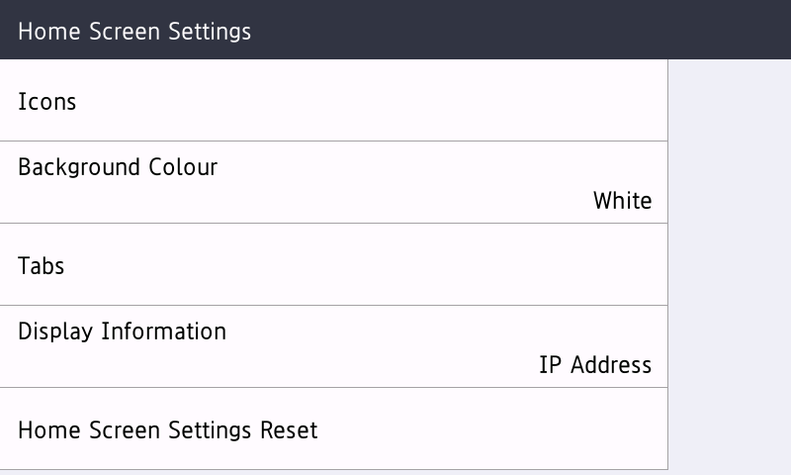
Task: Open the Display Information setting
Action: pyautogui.click(x=333, y=347)
